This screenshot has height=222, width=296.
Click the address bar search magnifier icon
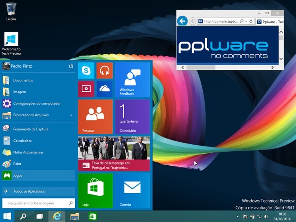coord(241,21)
